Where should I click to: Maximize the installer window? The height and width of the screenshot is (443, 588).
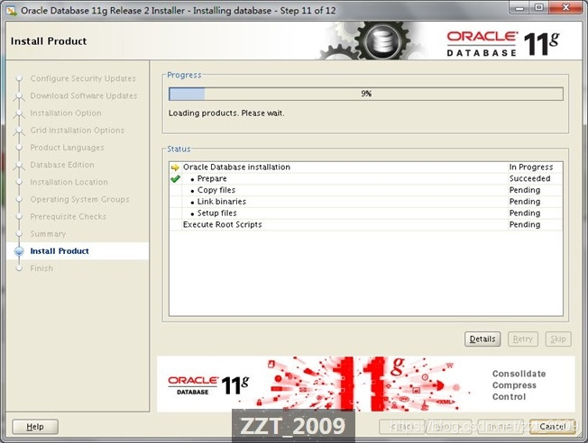tap(539, 8)
